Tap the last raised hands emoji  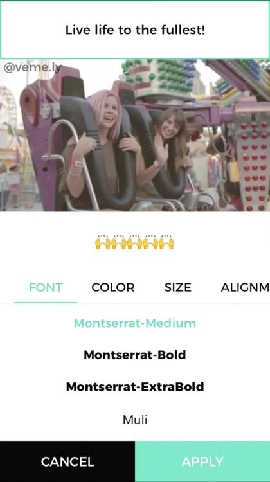tap(166, 242)
